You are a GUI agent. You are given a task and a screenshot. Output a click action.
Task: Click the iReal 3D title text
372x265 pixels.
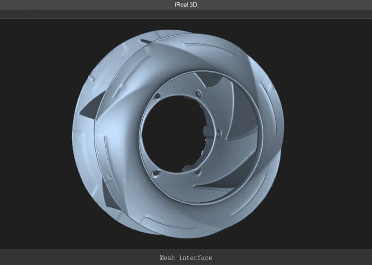tap(186, 4)
